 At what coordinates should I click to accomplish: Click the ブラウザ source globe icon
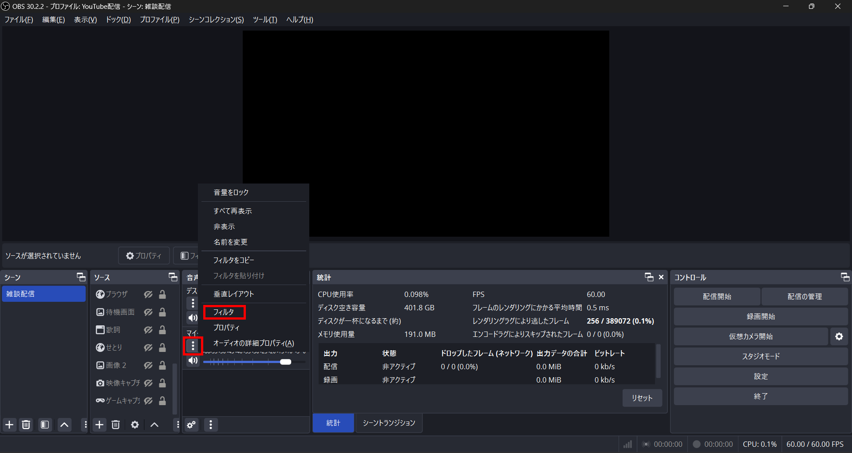(100, 294)
